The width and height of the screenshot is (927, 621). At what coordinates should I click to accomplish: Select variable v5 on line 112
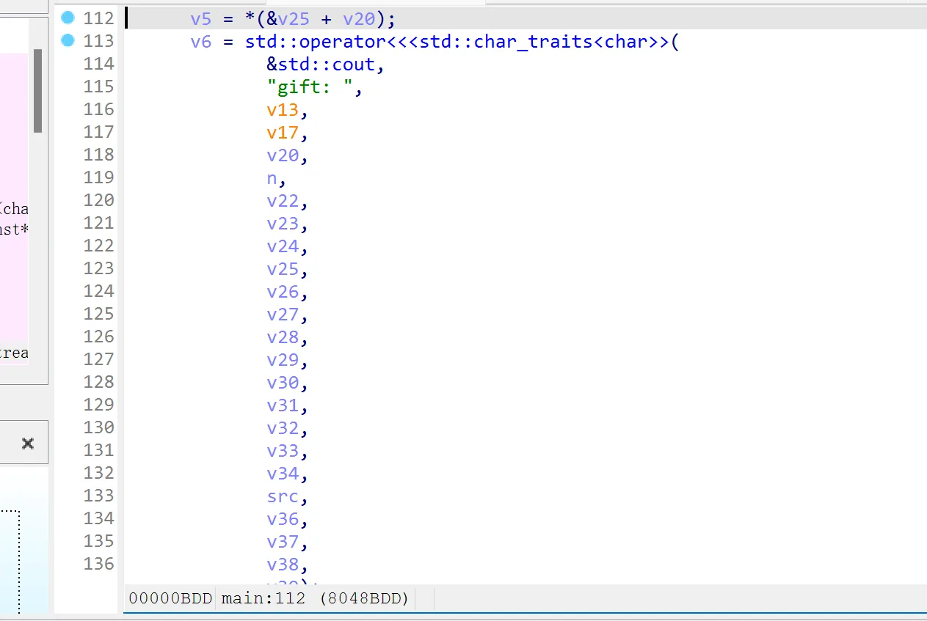[200, 19]
